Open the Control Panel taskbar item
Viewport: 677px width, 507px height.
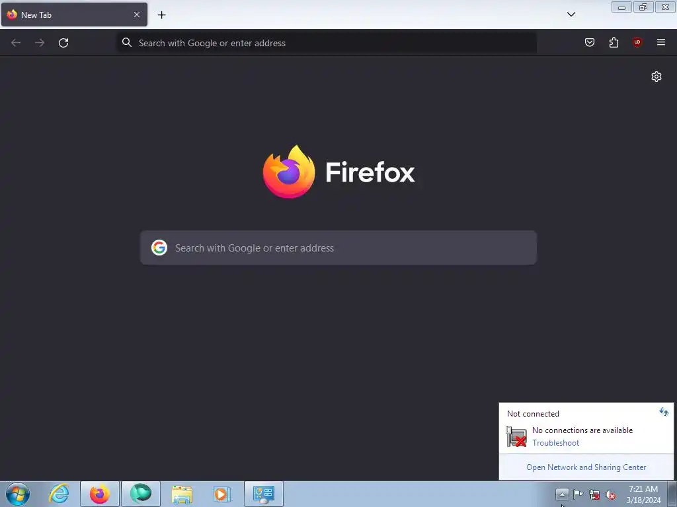pyautogui.click(x=264, y=494)
